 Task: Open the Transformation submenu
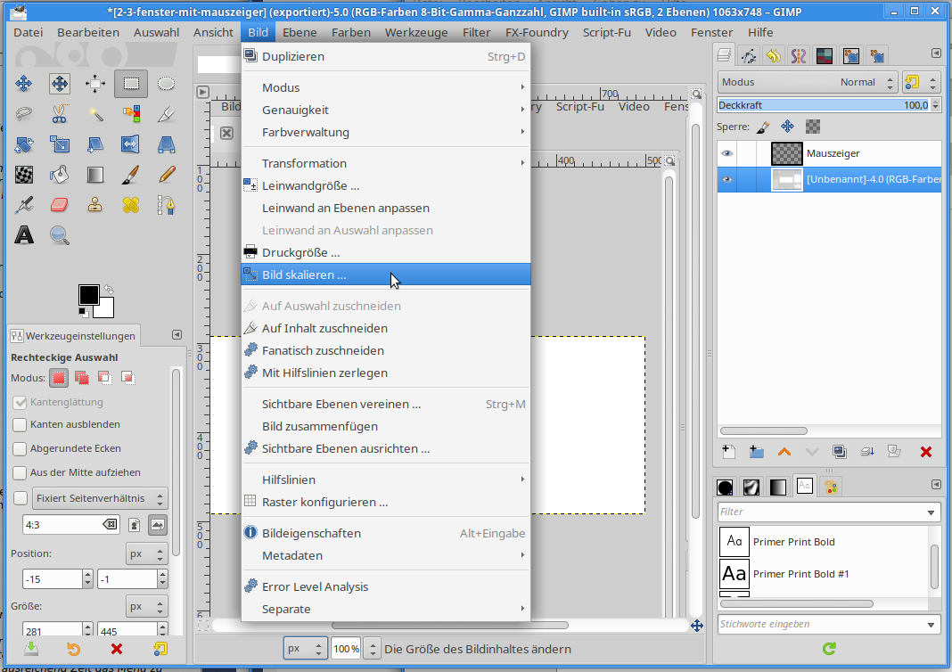tap(304, 163)
